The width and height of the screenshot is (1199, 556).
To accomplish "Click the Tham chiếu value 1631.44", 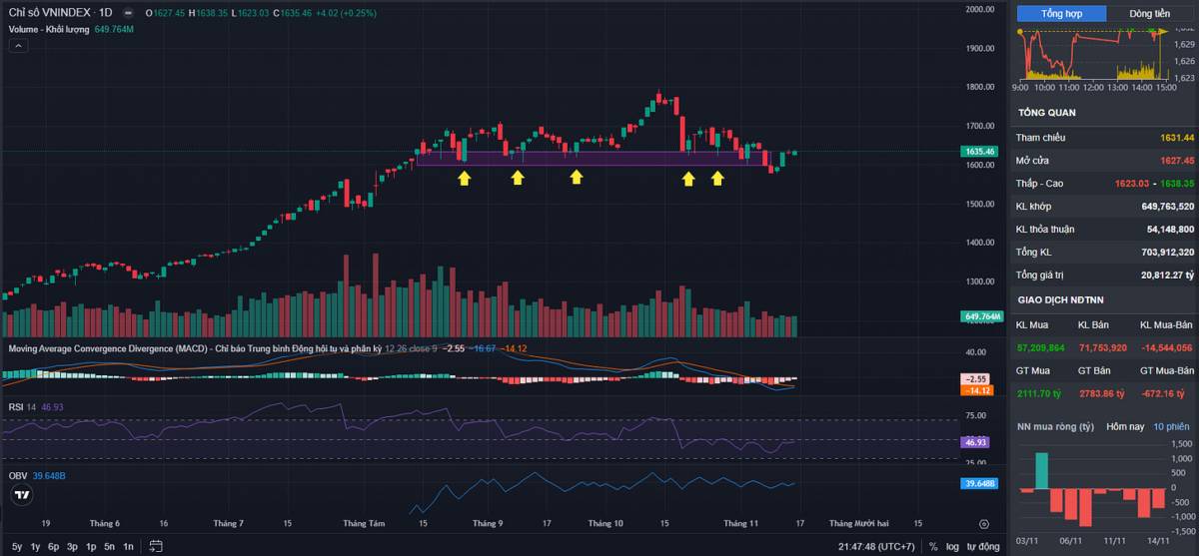I will tap(1176, 137).
